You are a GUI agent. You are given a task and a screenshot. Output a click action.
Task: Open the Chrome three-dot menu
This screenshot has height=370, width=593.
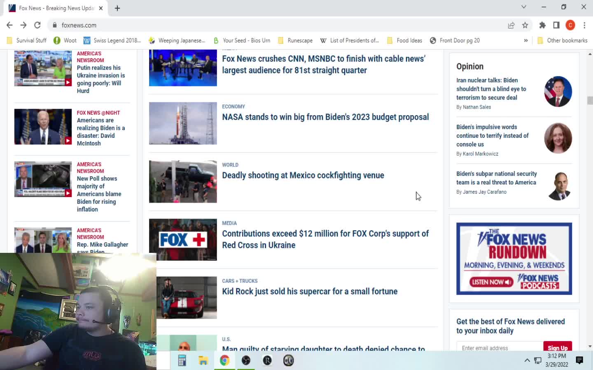coord(584,25)
